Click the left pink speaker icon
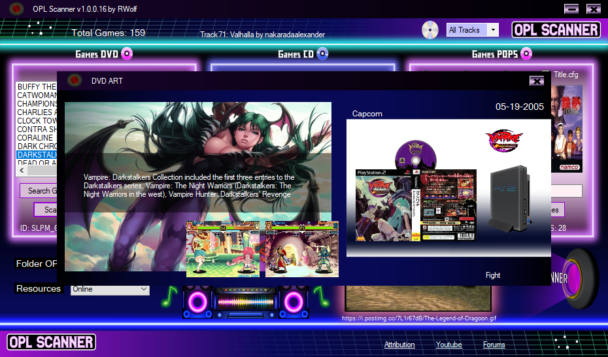The width and height of the screenshot is (608, 357). pyautogui.click(x=197, y=302)
